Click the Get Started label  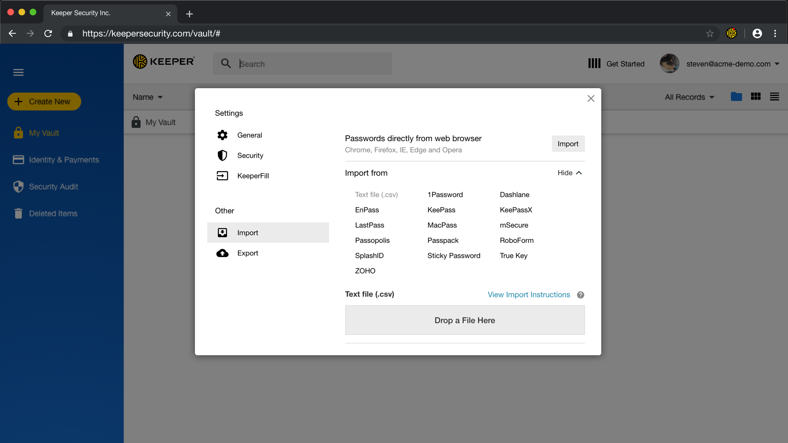(625, 64)
